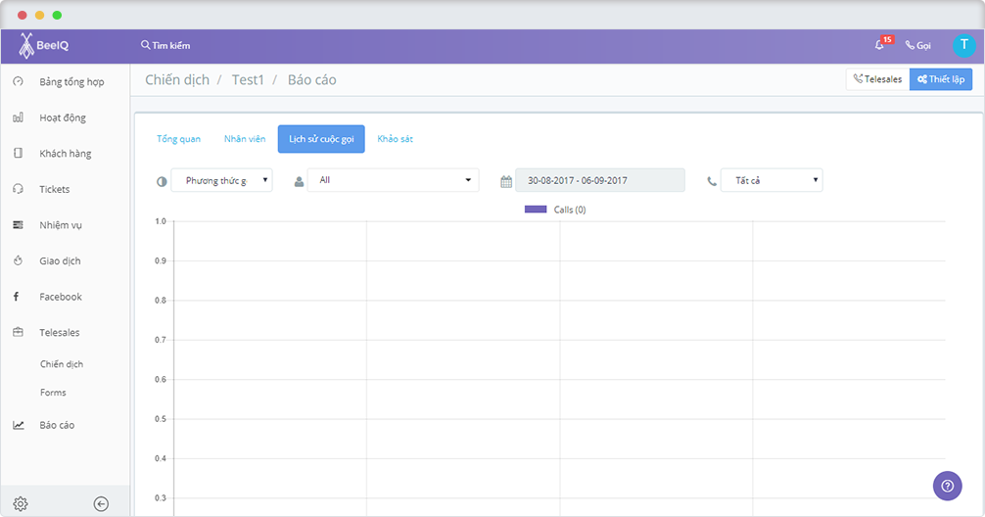Switch to the Tổng quan tab
The height and width of the screenshot is (517, 985).
pyautogui.click(x=178, y=139)
